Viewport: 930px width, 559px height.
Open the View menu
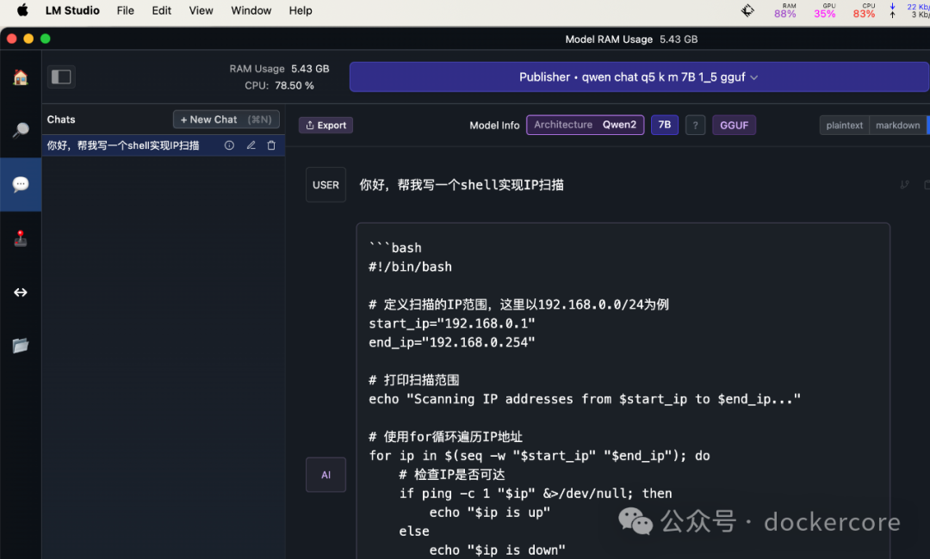[x=201, y=10]
